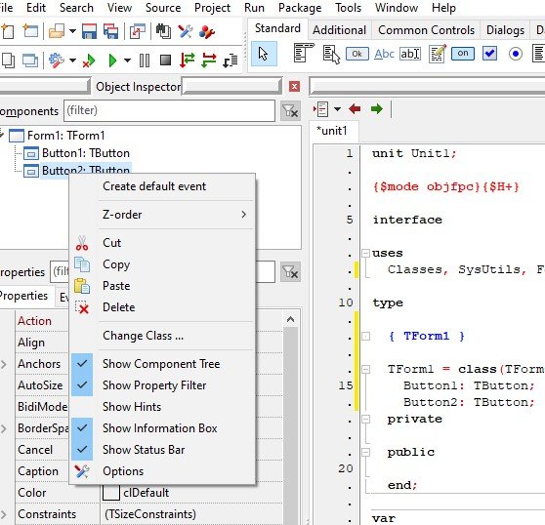Click the Step Over icon
This screenshot has height=525, width=545.
click(x=209, y=61)
